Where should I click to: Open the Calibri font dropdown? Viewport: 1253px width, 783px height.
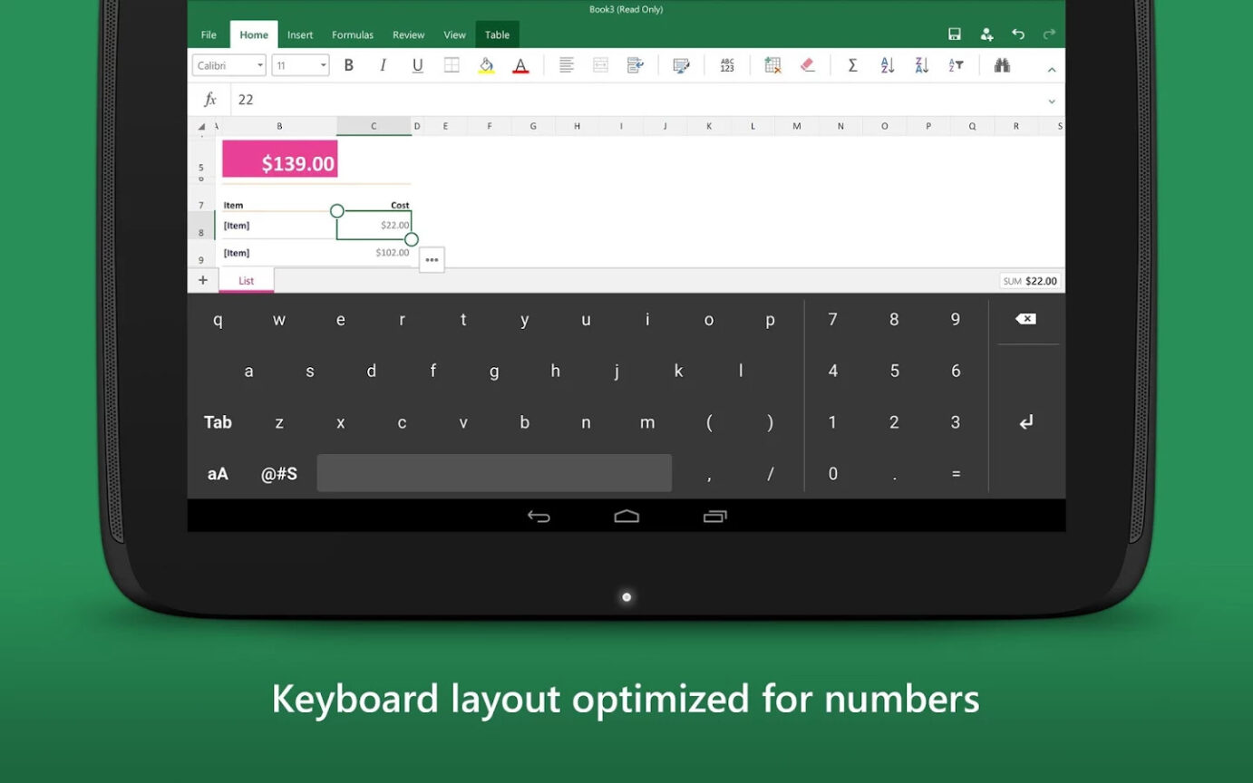pyautogui.click(x=228, y=64)
